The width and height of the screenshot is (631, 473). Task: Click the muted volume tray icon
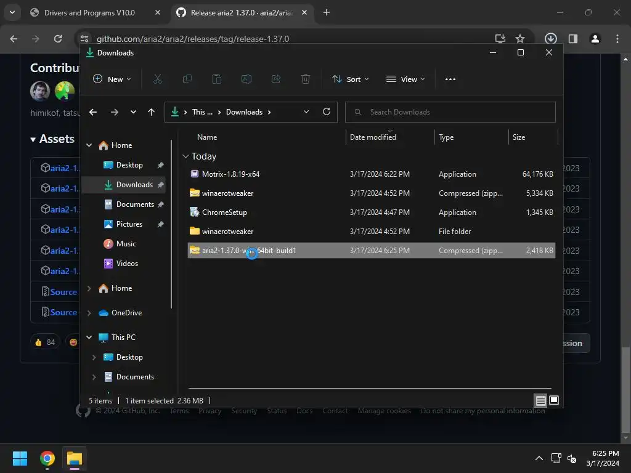572,458
